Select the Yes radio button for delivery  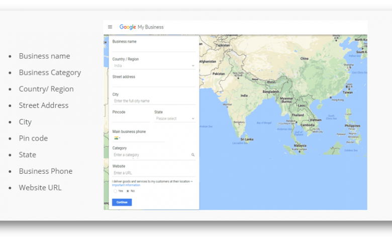[x=115, y=191]
